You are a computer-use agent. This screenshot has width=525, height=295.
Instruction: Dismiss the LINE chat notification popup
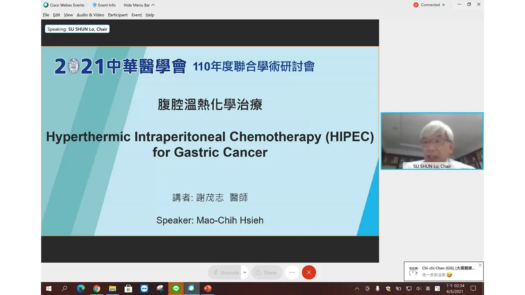(480, 265)
